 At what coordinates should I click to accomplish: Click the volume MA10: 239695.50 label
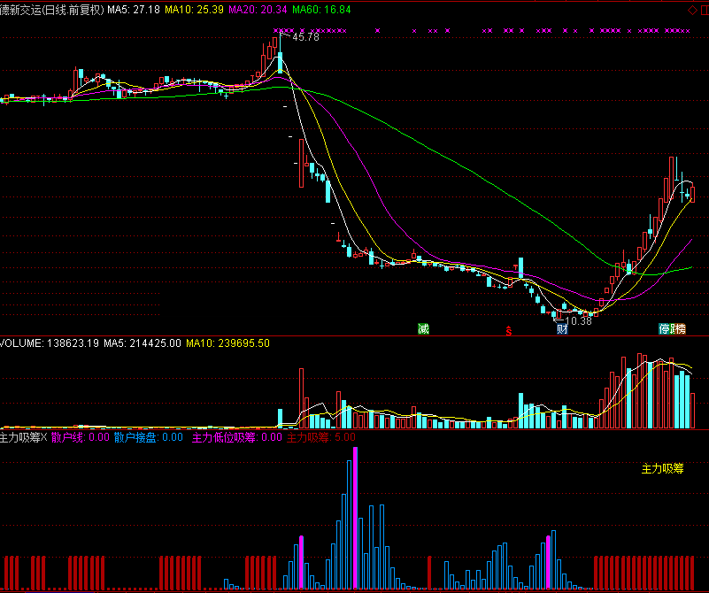[x=227, y=343]
